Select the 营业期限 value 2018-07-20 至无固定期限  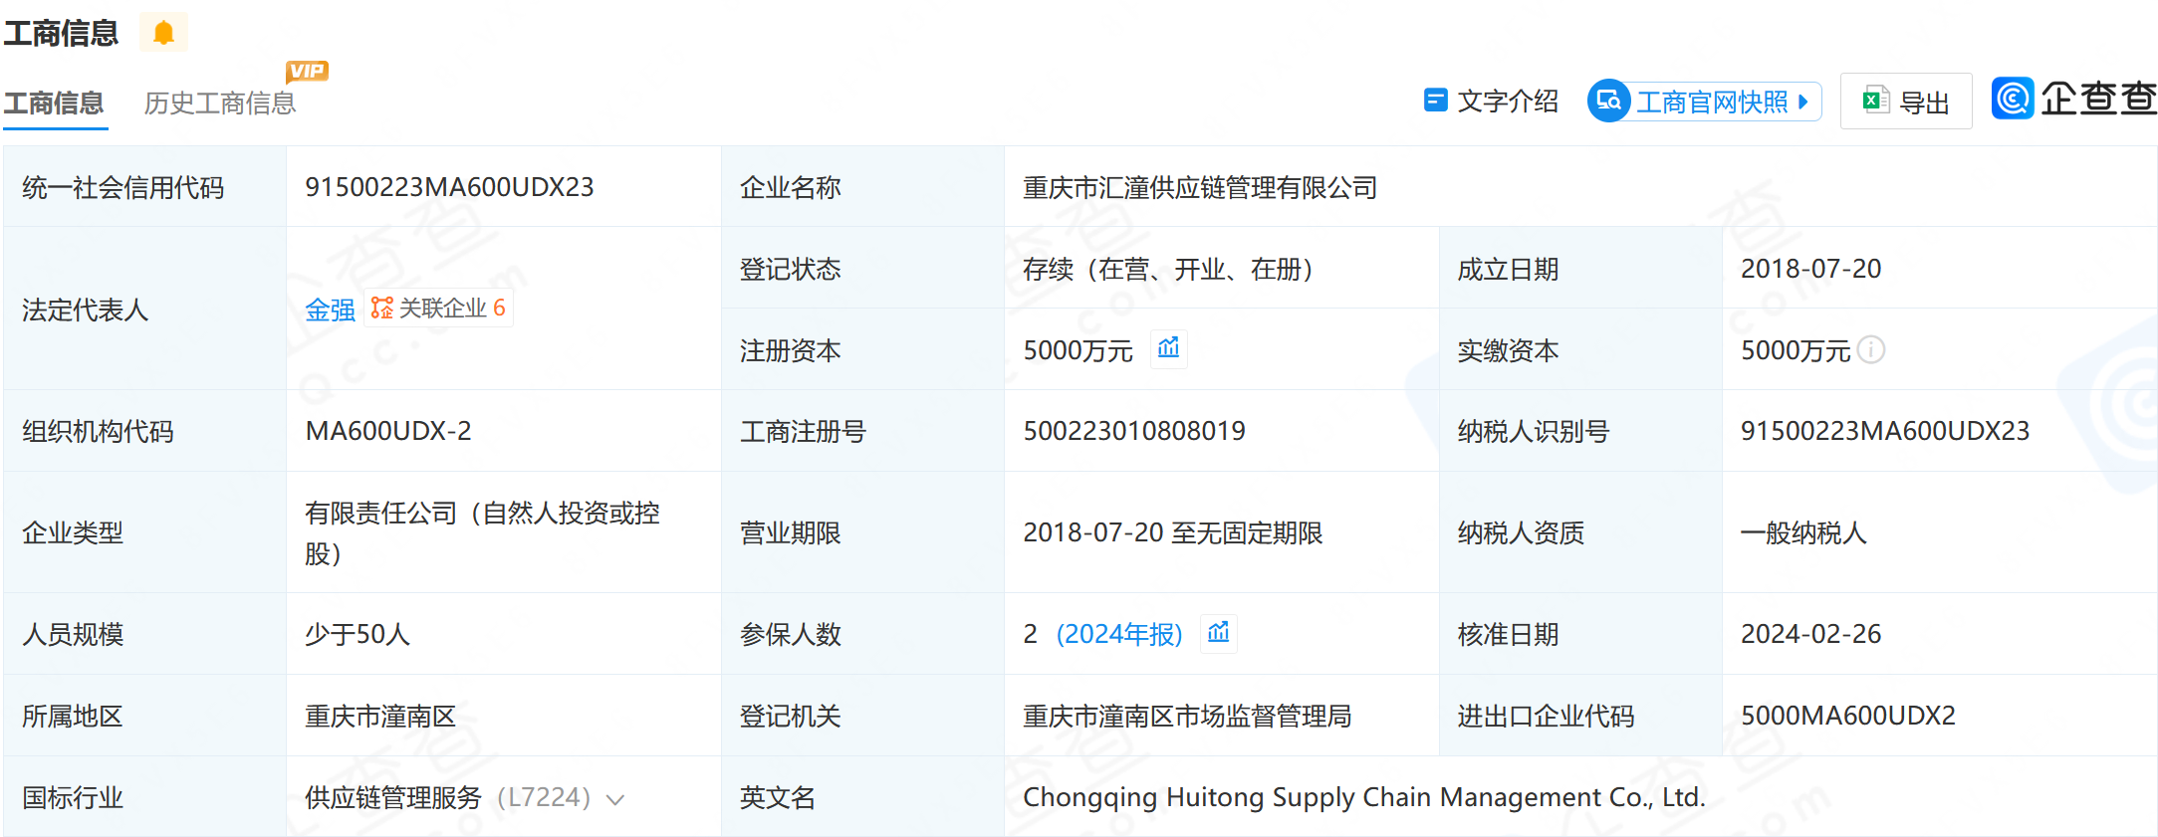tap(1173, 533)
